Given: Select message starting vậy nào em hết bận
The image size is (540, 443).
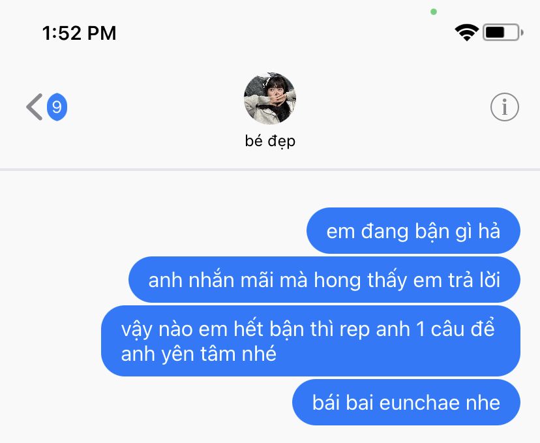Looking at the screenshot, I should point(310,341).
